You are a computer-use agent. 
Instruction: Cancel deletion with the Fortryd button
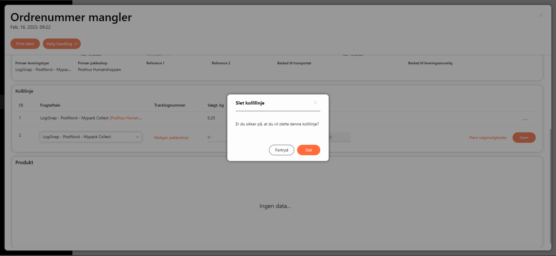click(x=281, y=150)
